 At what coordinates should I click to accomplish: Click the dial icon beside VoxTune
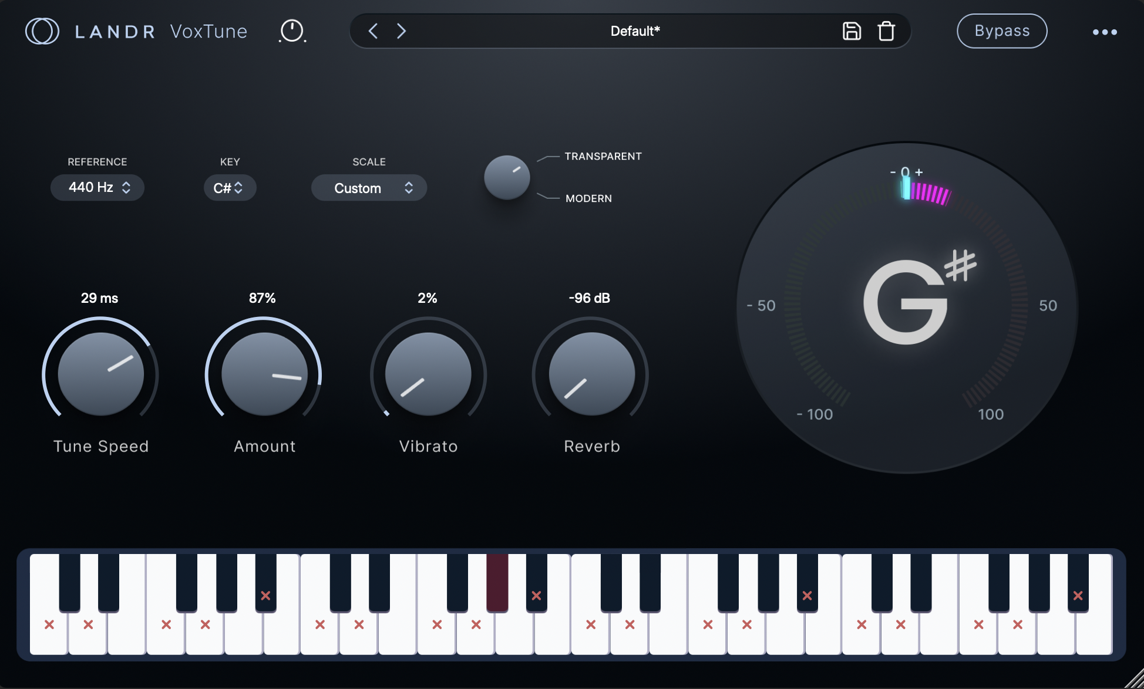[x=292, y=31]
